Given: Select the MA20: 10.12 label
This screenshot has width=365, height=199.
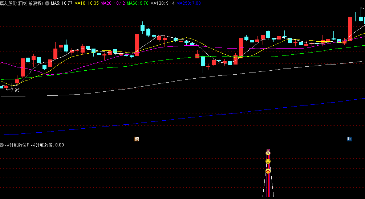Looking at the screenshot, I should coord(113,3).
